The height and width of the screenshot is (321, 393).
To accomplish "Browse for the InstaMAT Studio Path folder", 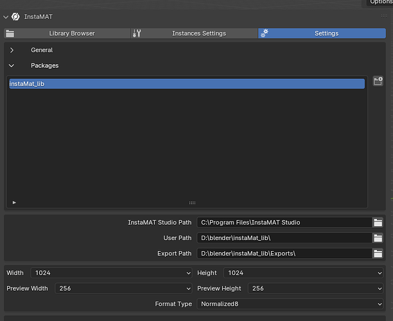I will coord(378,223).
